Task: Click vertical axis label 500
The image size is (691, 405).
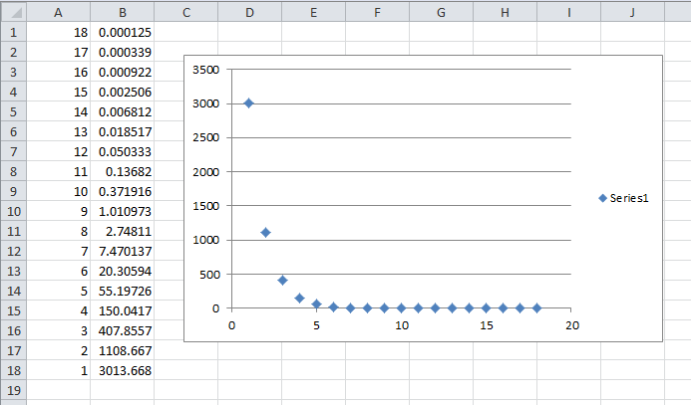Action: 209,275
